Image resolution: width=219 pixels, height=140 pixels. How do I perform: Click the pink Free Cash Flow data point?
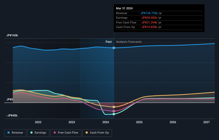[x=114, y=111]
